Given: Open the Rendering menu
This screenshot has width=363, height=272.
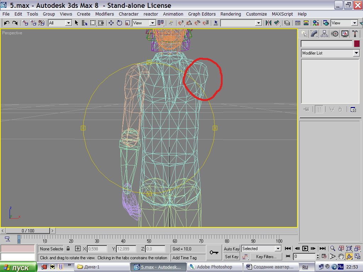Looking at the screenshot, I should tap(230, 14).
